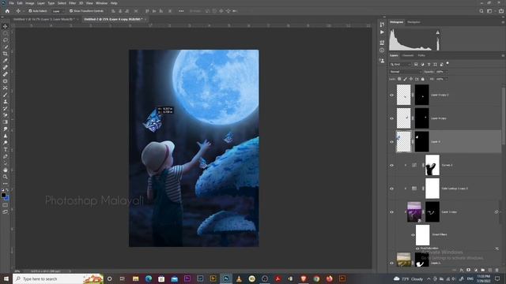The width and height of the screenshot is (506, 284).
Task: Lock transparent pixels icon
Action: pyautogui.click(x=399, y=79)
